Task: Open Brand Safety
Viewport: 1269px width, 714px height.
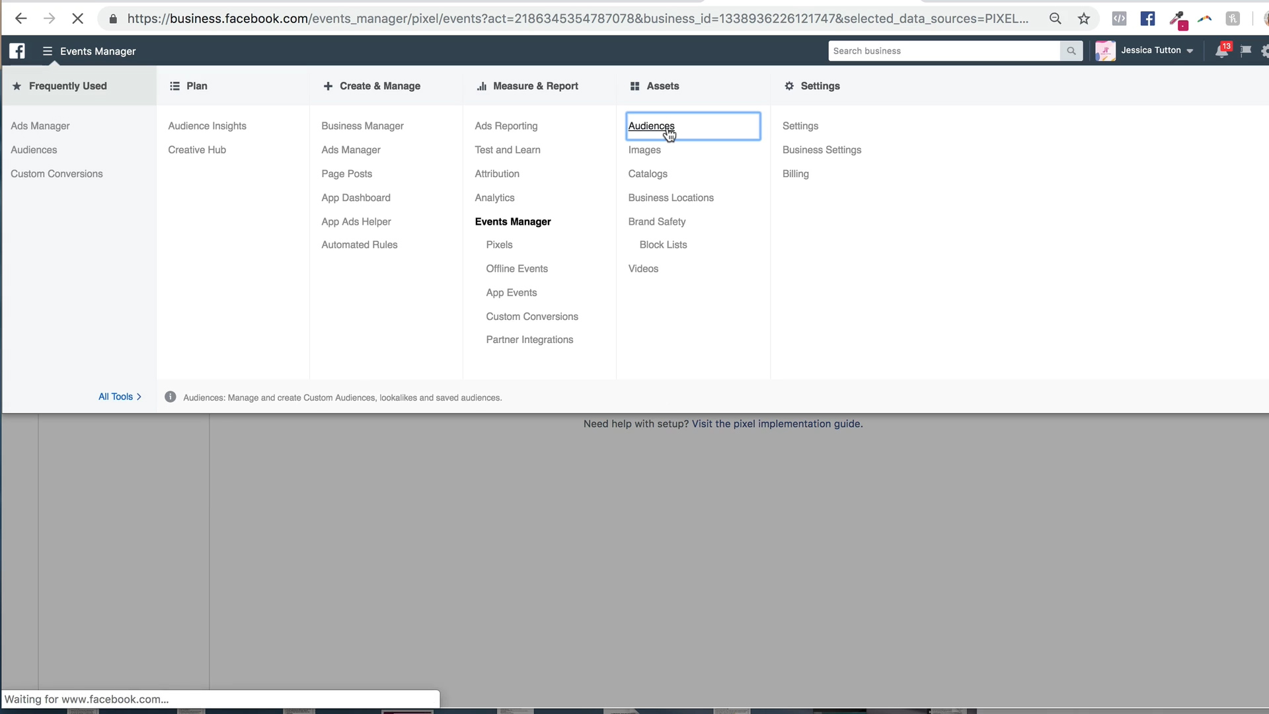Action: (x=657, y=221)
